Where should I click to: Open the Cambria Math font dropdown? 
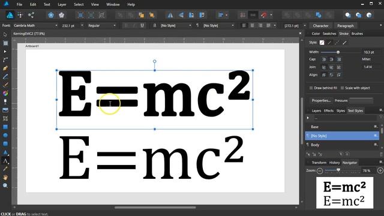(56, 25)
